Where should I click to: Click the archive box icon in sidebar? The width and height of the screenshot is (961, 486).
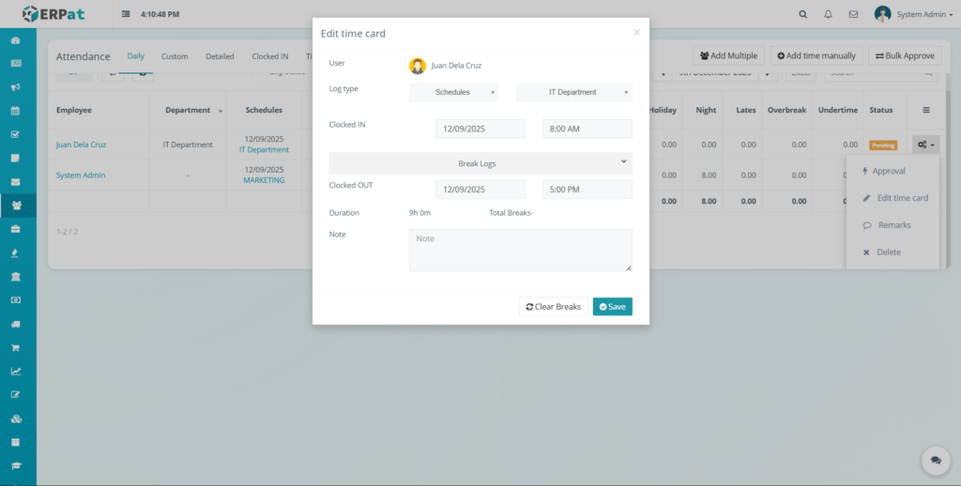[x=16, y=442]
